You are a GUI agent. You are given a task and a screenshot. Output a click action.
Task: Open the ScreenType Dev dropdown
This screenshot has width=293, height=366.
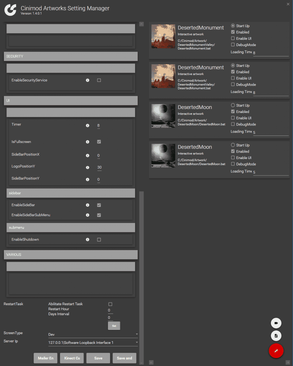(x=93, y=335)
